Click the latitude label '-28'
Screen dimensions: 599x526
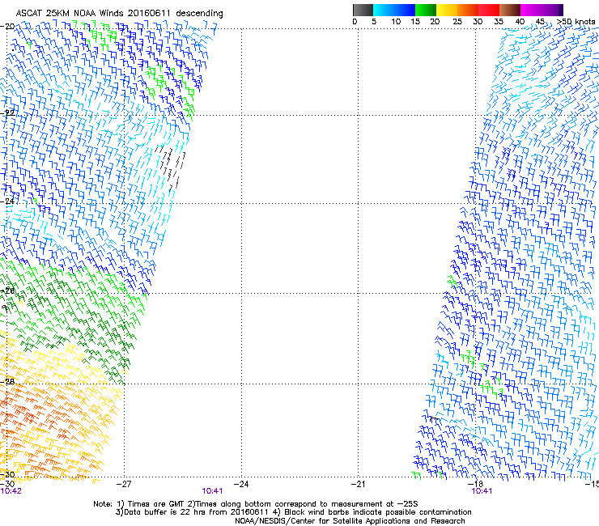pyautogui.click(x=7, y=381)
